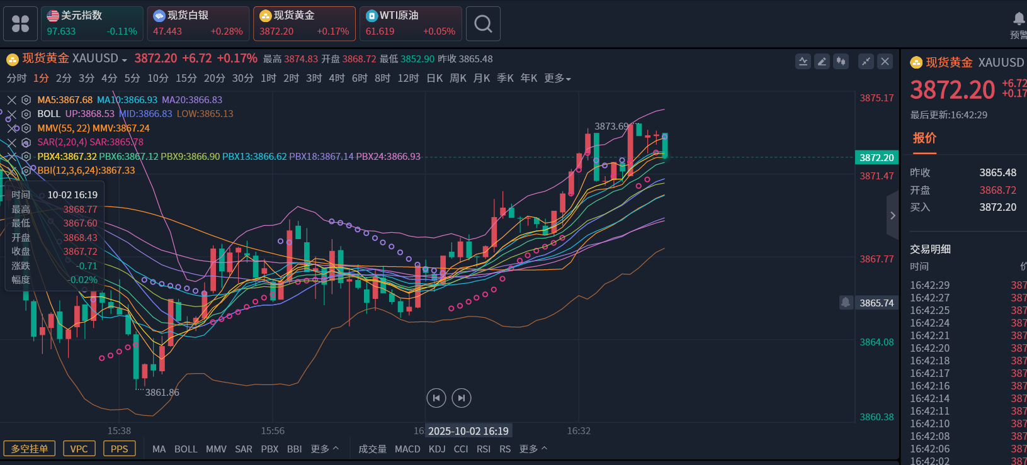Expand the 更多 timeframe dropdown
This screenshot has width=1027, height=465.
557,78
